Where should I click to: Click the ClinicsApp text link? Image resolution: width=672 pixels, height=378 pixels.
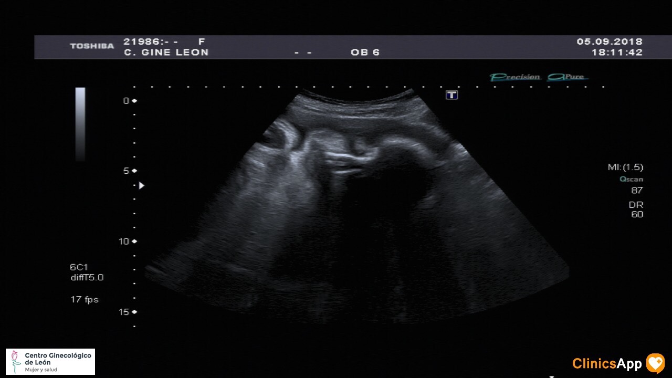[x=606, y=364]
